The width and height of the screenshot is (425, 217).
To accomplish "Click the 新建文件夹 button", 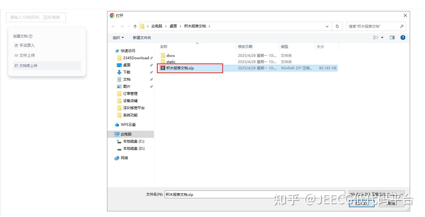I will click(x=142, y=38).
